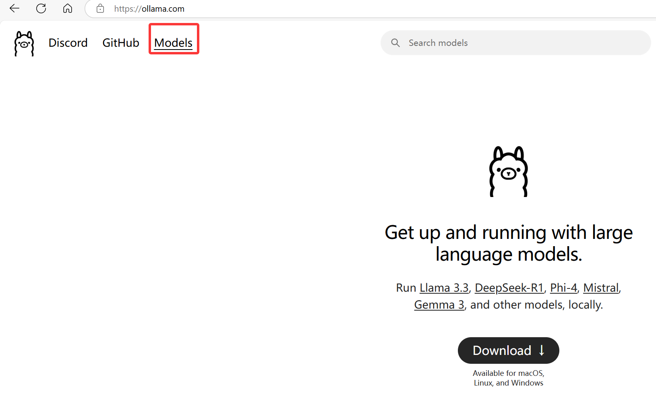
Task: Open the Phi-4 model link
Action: click(564, 288)
